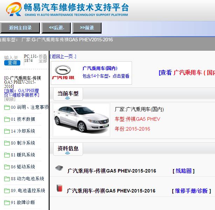Click the 刷新 refresh link
The width and height of the screenshot is (215, 210).
(9, 99)
